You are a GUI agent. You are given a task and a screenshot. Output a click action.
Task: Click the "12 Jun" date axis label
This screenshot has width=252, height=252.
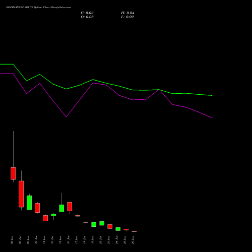coord(52,240)
